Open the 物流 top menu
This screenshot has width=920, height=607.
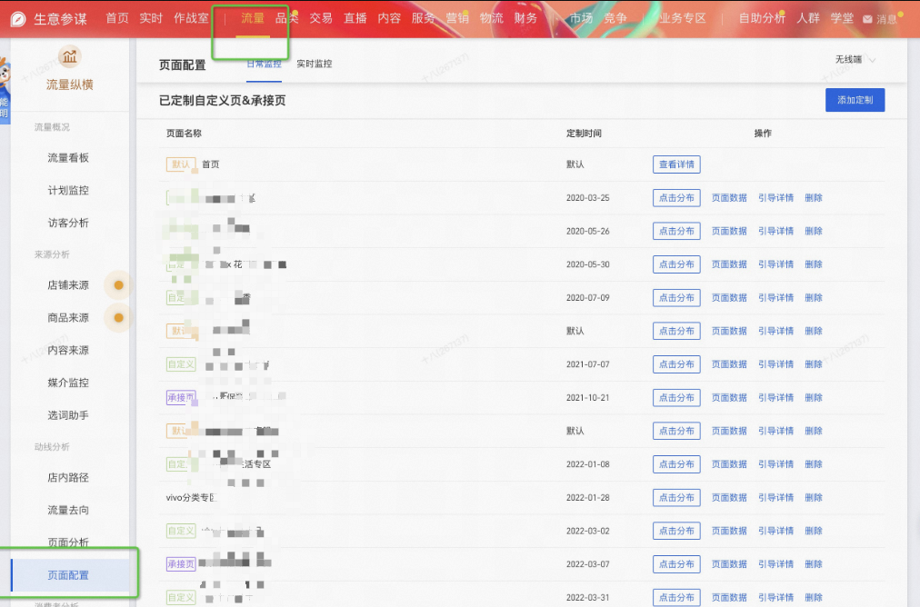click(491, 18)
